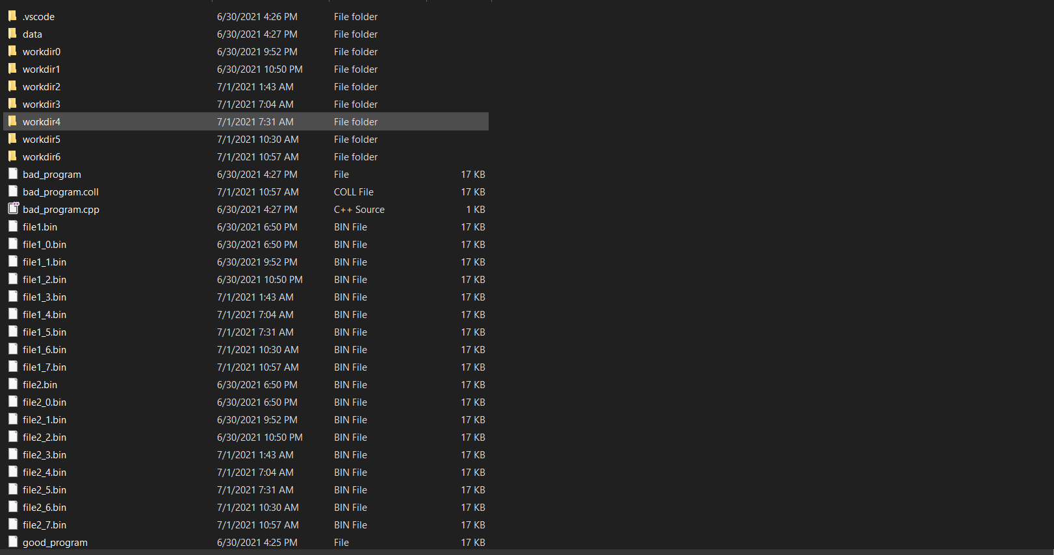
Task: Select the file2_3.bin file name
Action: click(x=44, y=455)
